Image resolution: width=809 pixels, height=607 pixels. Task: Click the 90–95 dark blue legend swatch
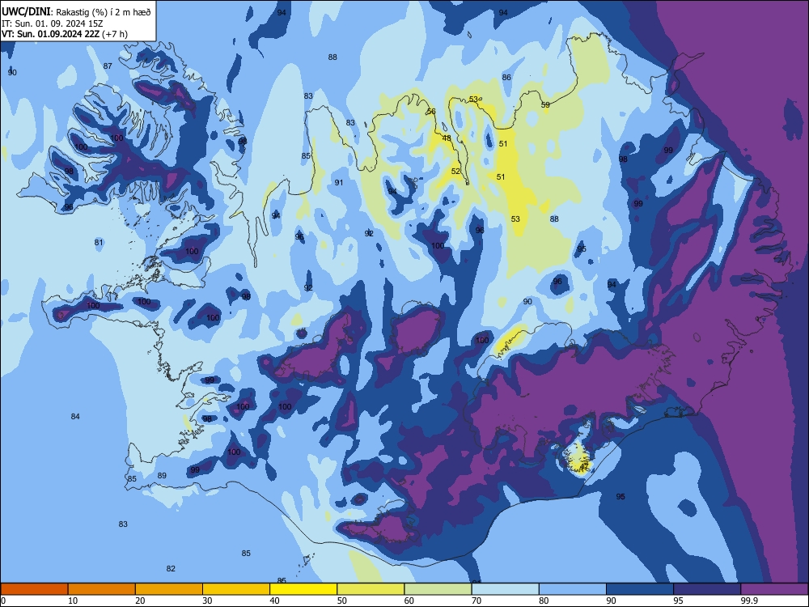coord(640,589)
